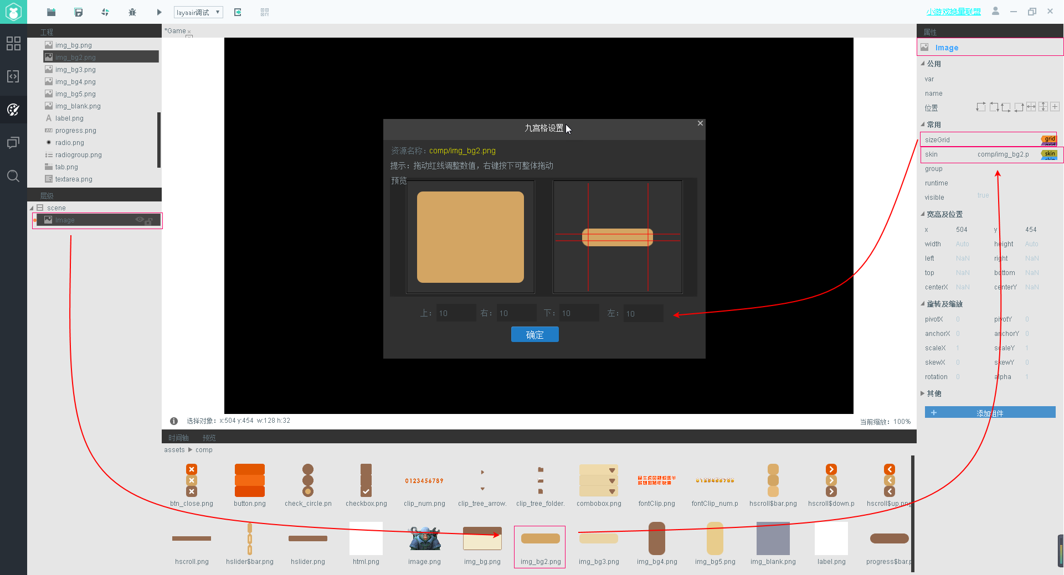Image resolution: width=1064 pixels, height=575 pixels.
Task: Select the 工程 project panel header
Action: coord(47,32)
